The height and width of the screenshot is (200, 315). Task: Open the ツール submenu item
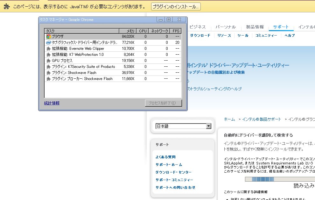(243, 36)
